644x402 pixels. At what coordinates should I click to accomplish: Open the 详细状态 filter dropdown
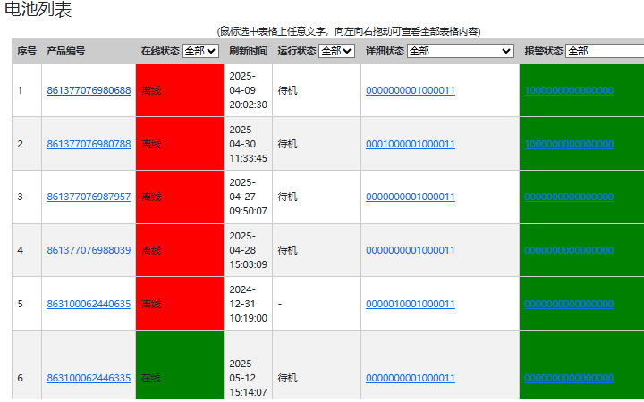tap(461, 51)
